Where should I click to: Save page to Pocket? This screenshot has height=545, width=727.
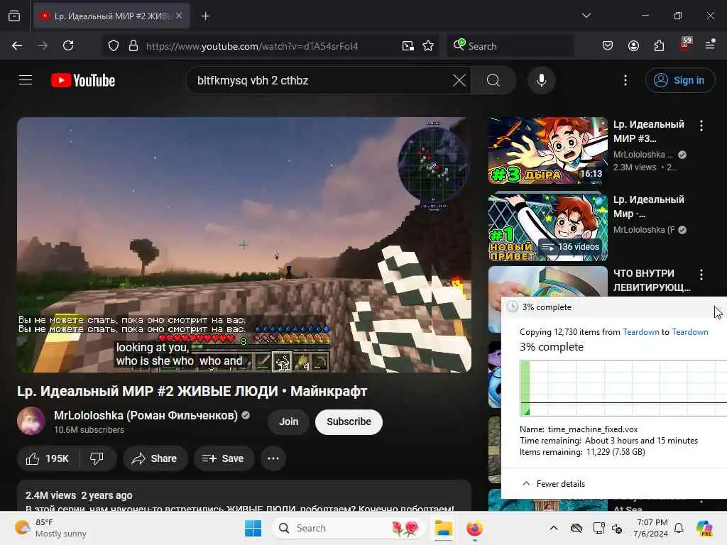pos(608,45)
